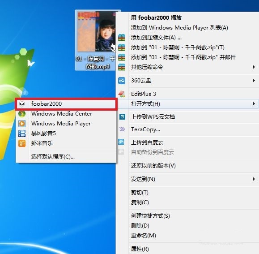Image resolution: width=259 pixels, height=254 pixels.
Task: Expand the 打开方式(H) submenu arrow
Action: (254, 104)
